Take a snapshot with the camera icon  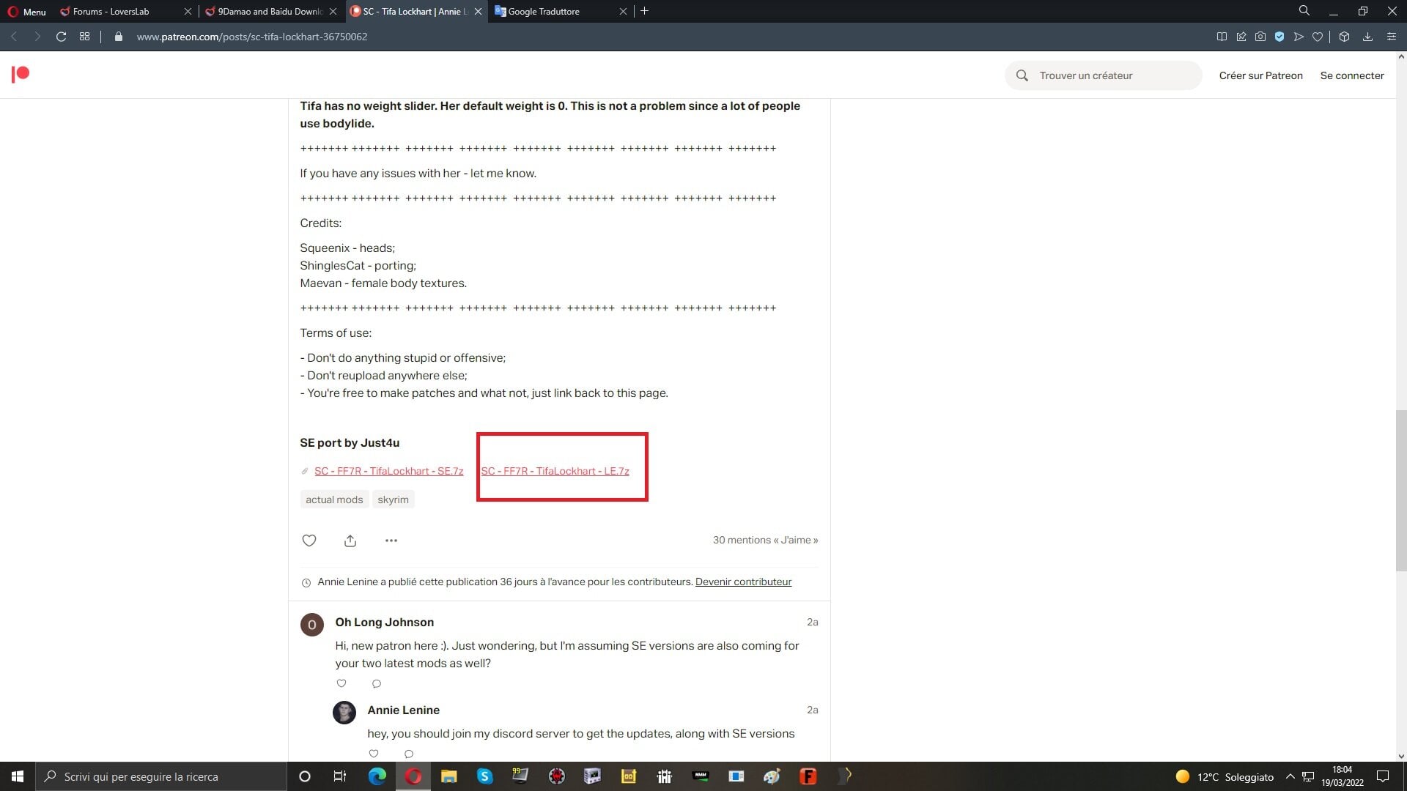pos(1260,37)
